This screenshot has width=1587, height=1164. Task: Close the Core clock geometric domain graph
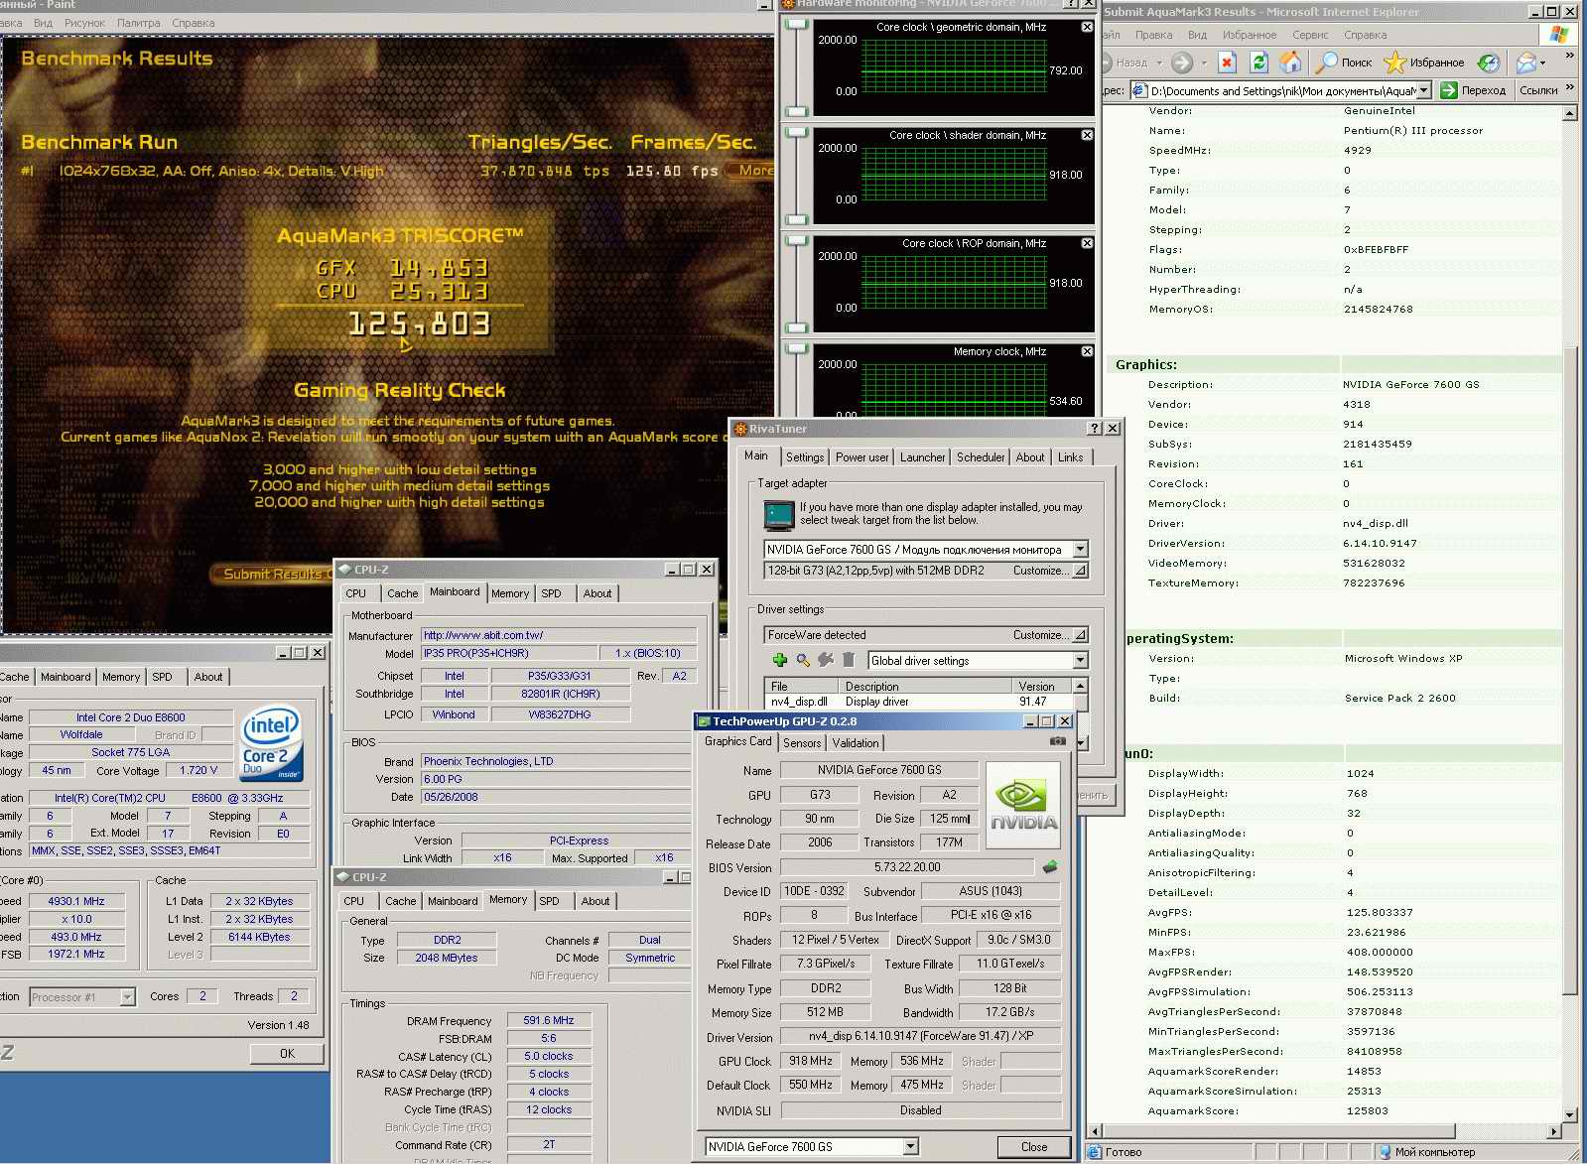(x=1087, y=27)
